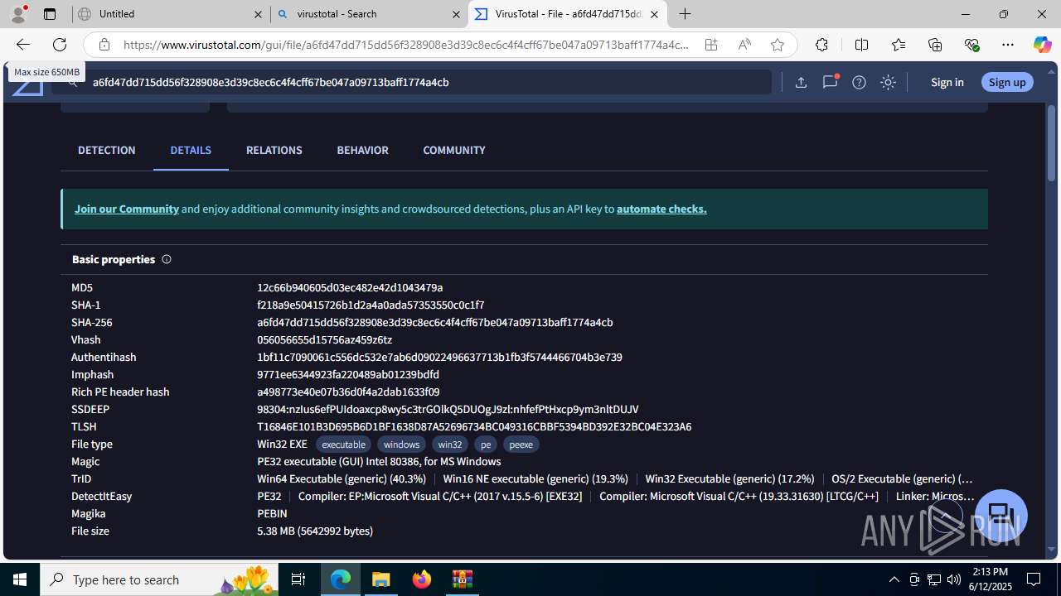Select the Imphash value

[348, 374]
